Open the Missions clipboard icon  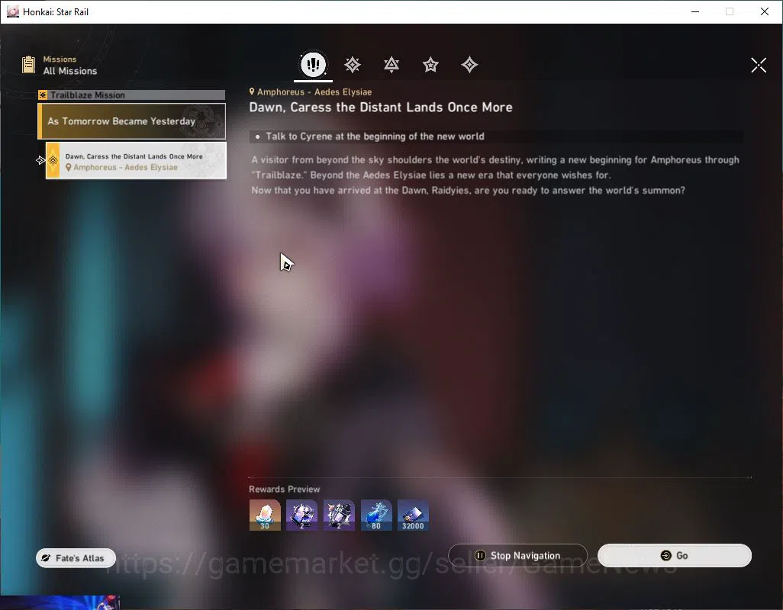pos(28,65)
